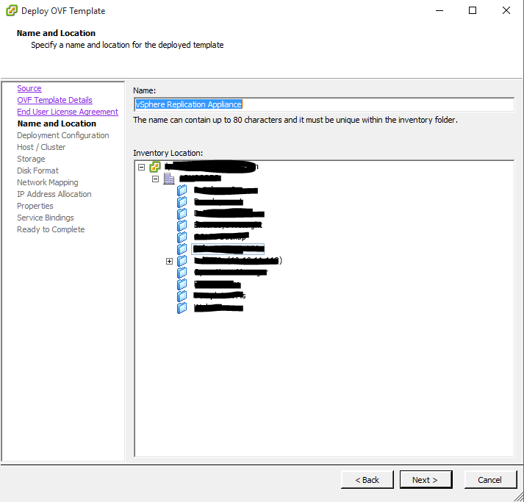This screenshot has height=502, width=524.
Task: Click the Disk Format step label
Action: click(x=37, y=171)
